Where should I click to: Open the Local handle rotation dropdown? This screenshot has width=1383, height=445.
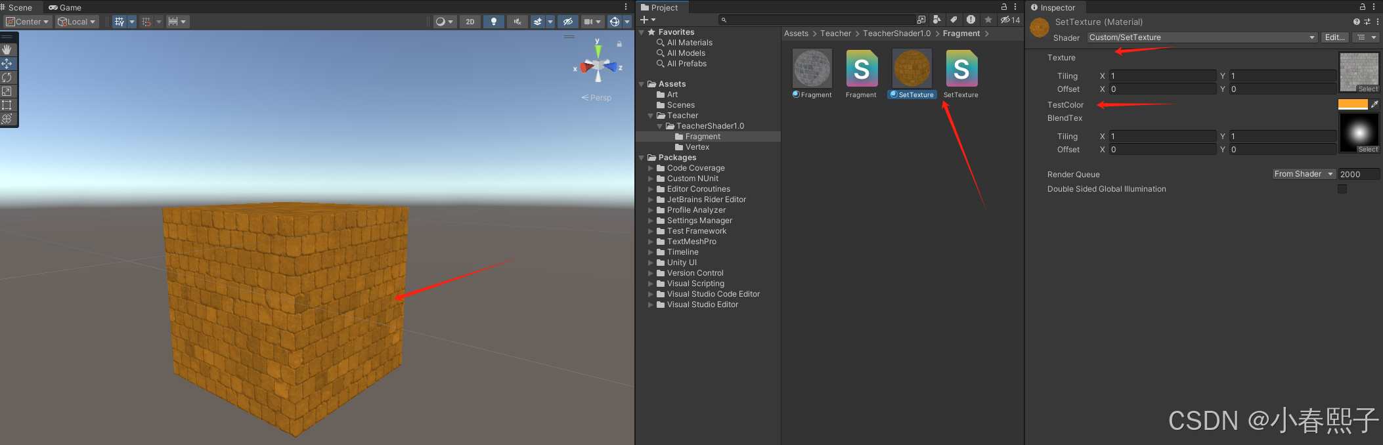coord(77,22)
